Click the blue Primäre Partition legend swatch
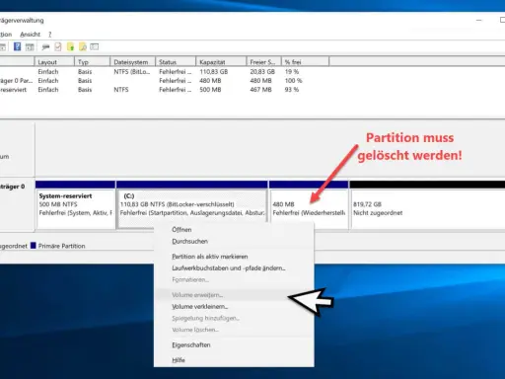The height and width of the screenshot is (379, 505). pyautogui.click(x=34, y=246)
